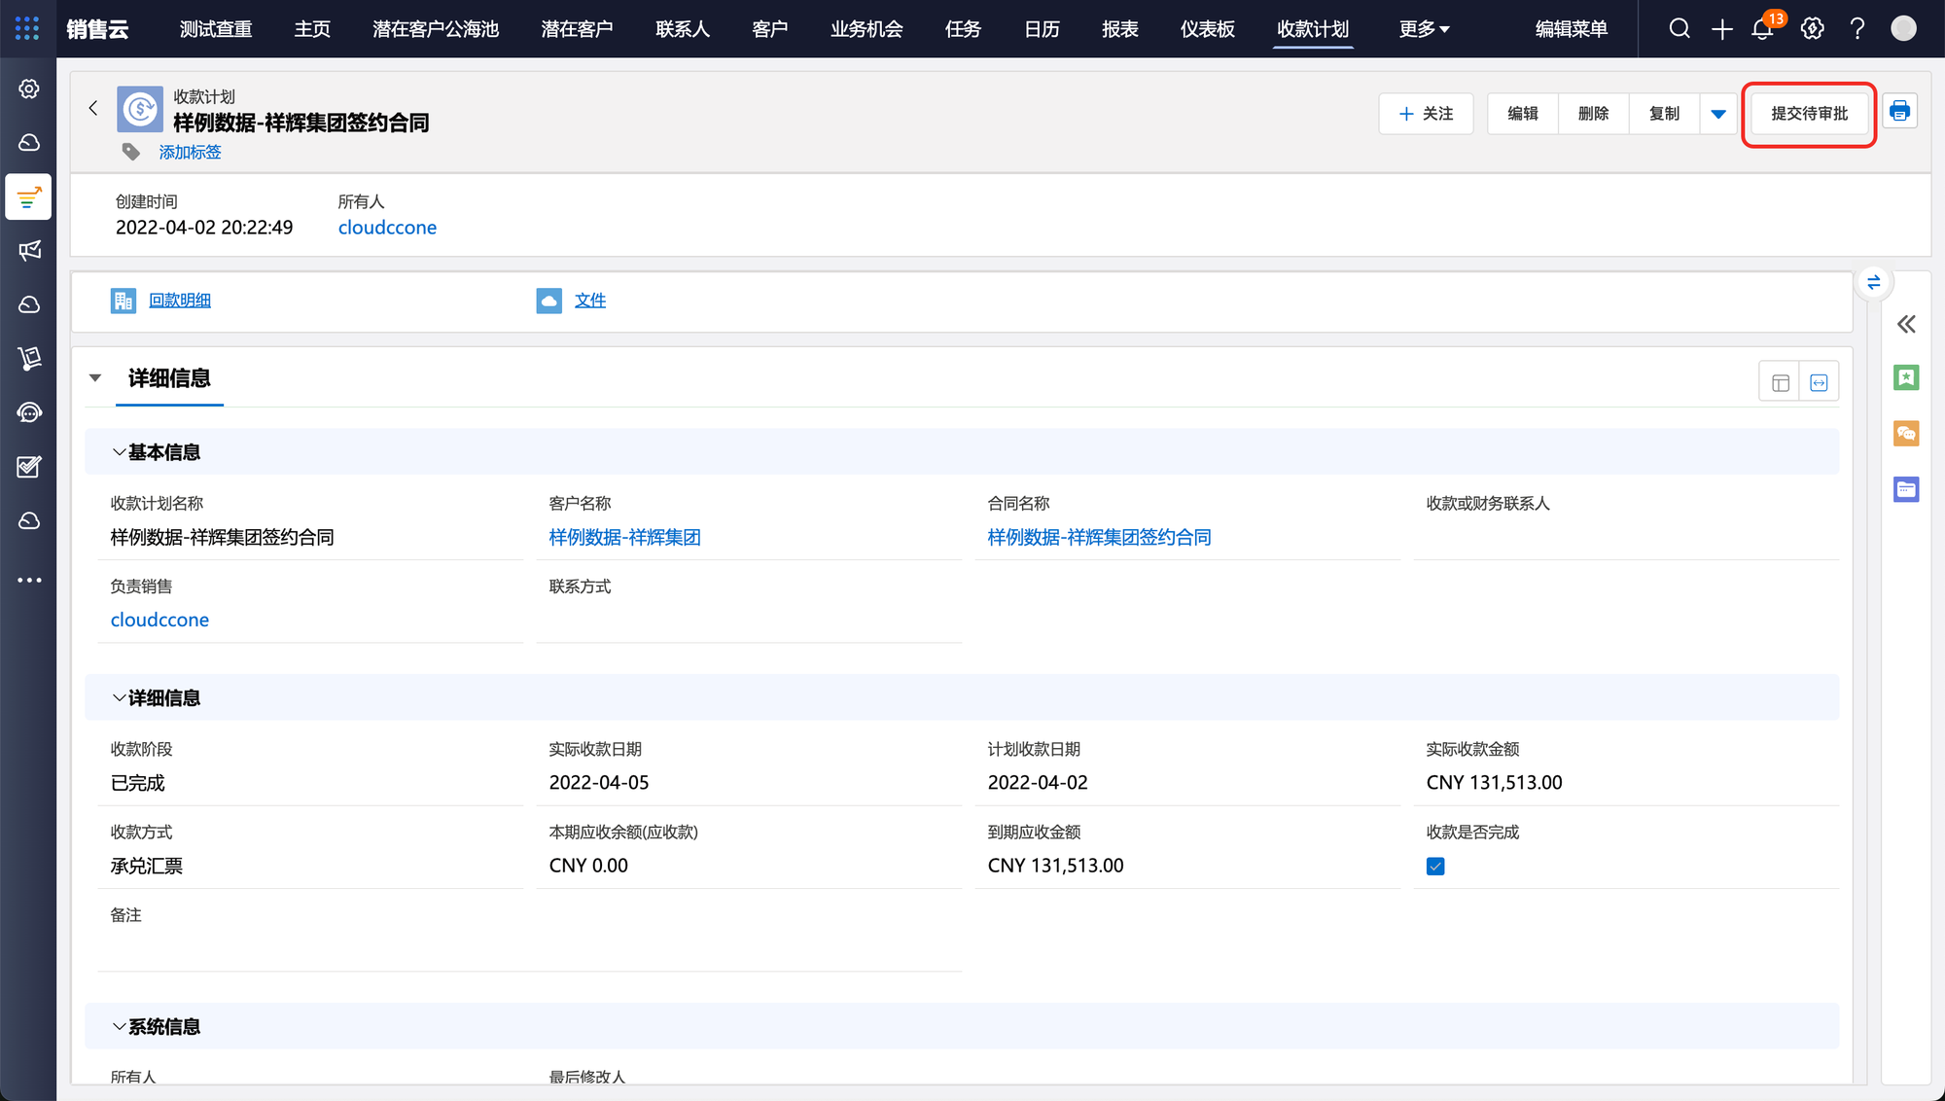Click the search magnifier icon
Viewport: 1945px width, 1101px height.
1680,29
